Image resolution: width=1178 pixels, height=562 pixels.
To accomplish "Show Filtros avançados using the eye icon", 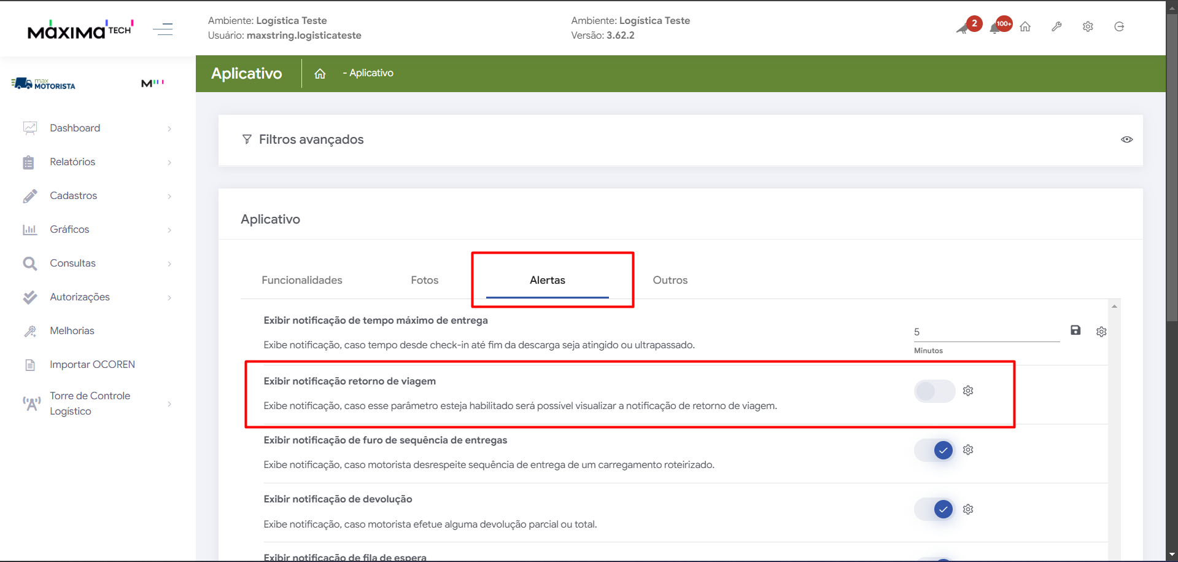I will (1126, 139).
